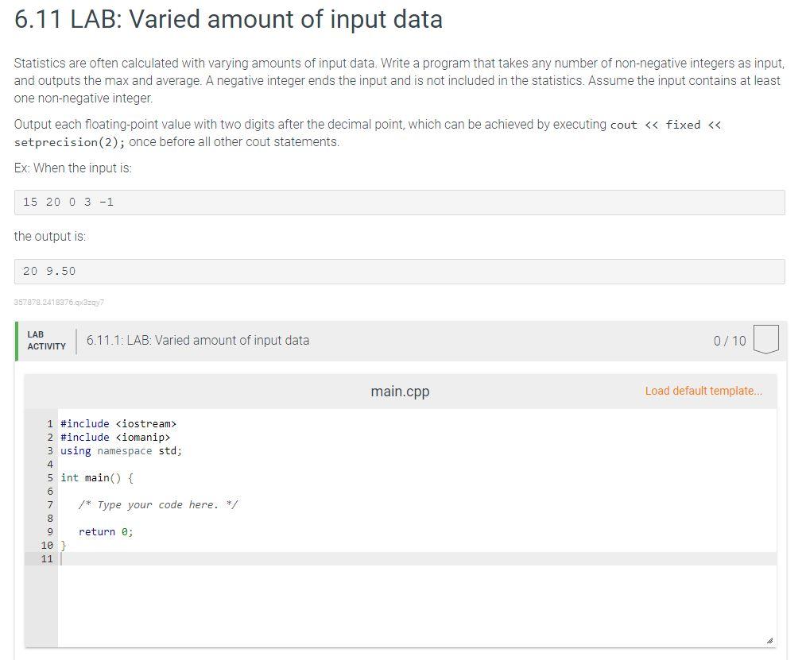The width and height of the screenshot is (806, 660).
Task: Click the activity ID text 357878.2418376.qx3zqy7
Action: (x=58, y=302)
